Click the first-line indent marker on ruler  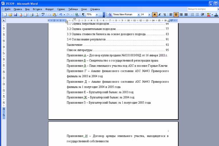(74, 19)
